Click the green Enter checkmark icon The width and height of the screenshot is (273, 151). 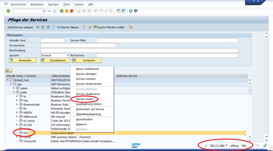click(x=8, y=11)
